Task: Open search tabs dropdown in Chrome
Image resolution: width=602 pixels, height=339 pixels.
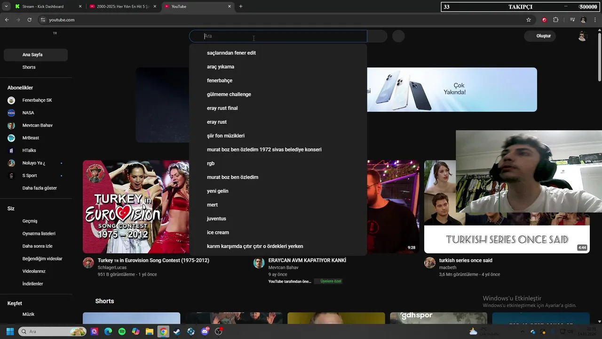Action: click(x=6, y=7)
